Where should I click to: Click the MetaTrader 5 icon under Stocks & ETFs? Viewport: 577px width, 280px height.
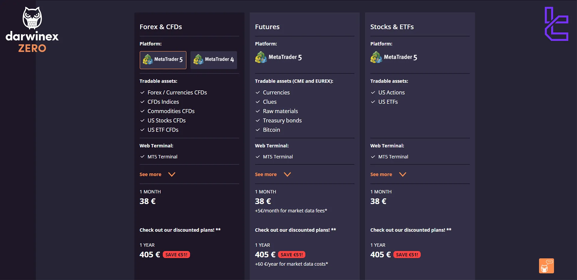click(376, 57)
